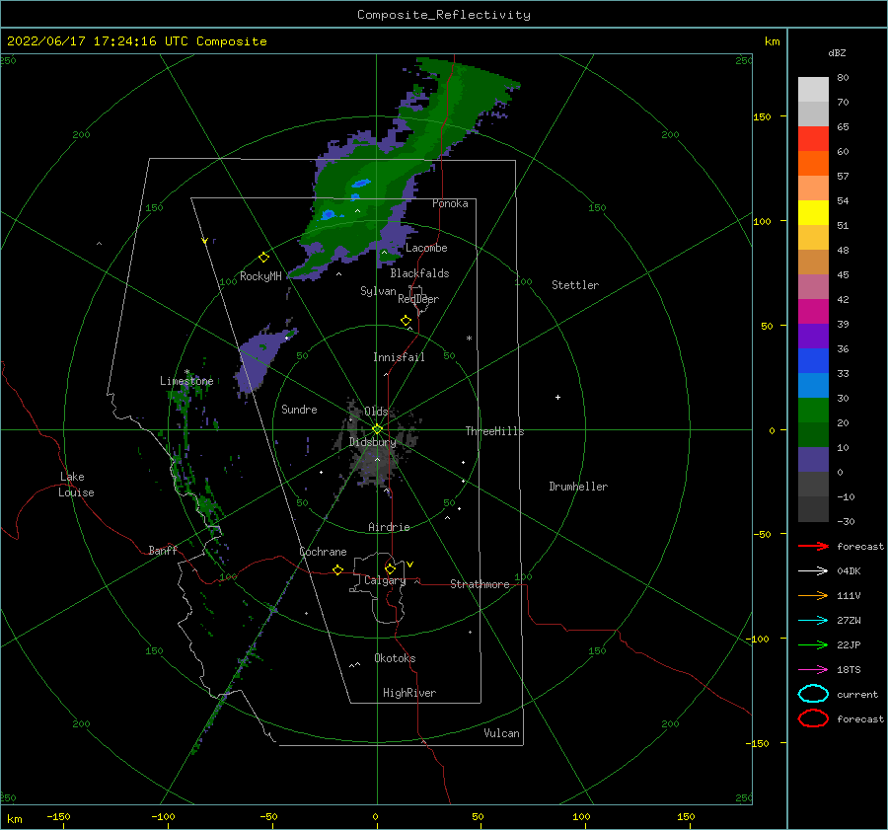Click the red forecast ellipse in legend
Viewport: 888px width, 830px height.
[x=813, y=718]
